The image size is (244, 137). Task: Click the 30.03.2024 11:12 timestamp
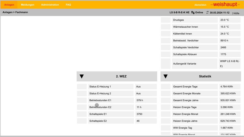(x=220, y=13)
